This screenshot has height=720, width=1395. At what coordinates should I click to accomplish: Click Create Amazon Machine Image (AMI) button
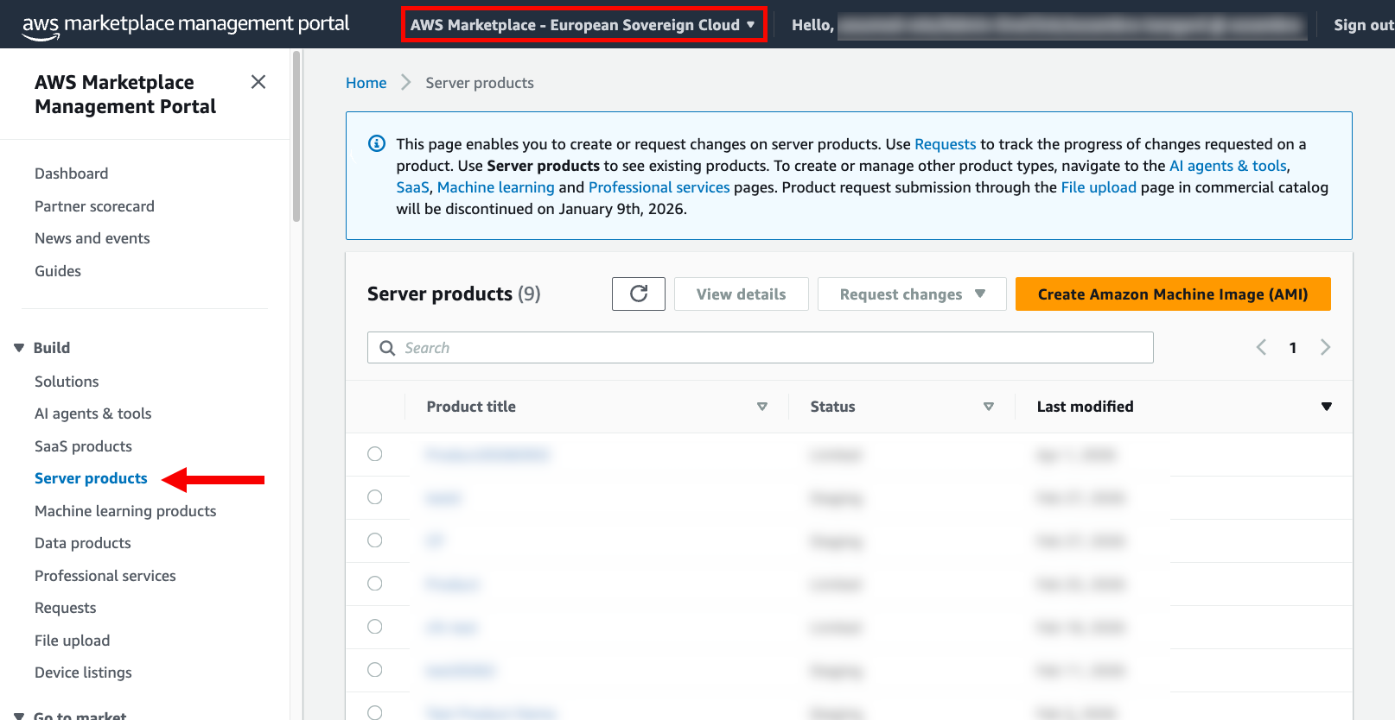1173,294
